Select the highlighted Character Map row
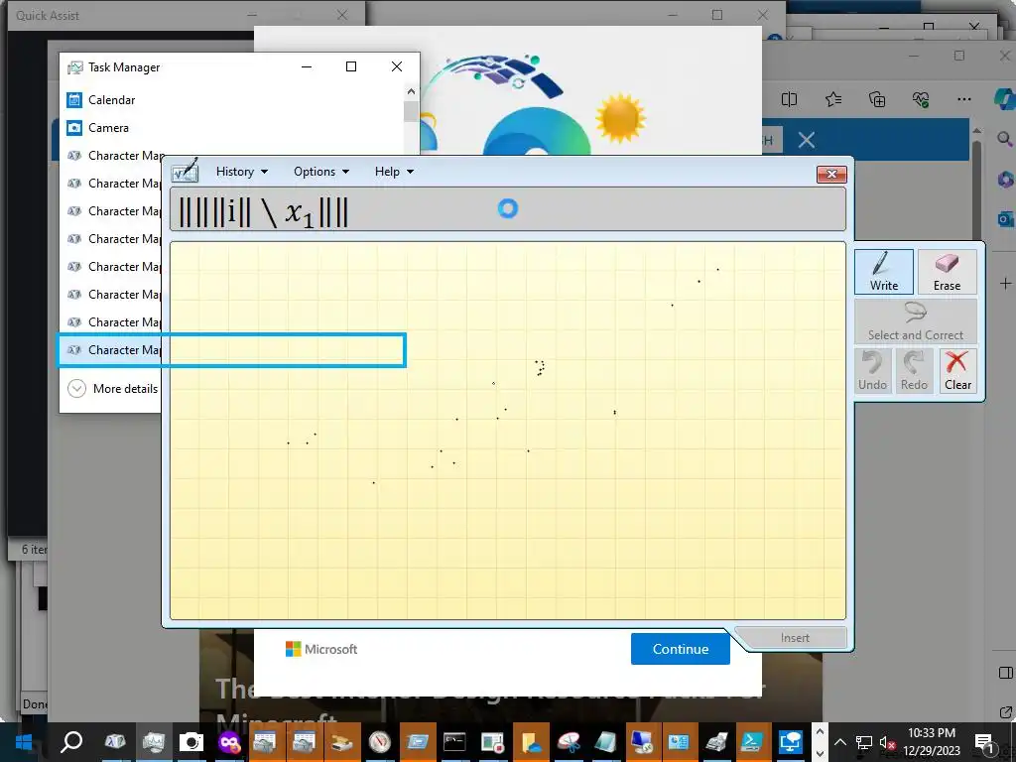1016x762 pixels. point(231,350)
